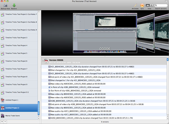The image size is (169, 124).
Task: Click the '6 versions' status text
Action: point(105,122)
